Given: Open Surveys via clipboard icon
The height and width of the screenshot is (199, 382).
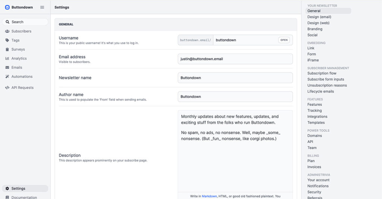Looking at the screenshot, I should 7,49.
